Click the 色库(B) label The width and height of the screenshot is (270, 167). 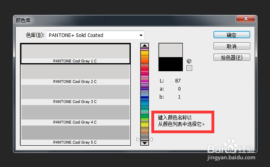click(x=35, y=35)
